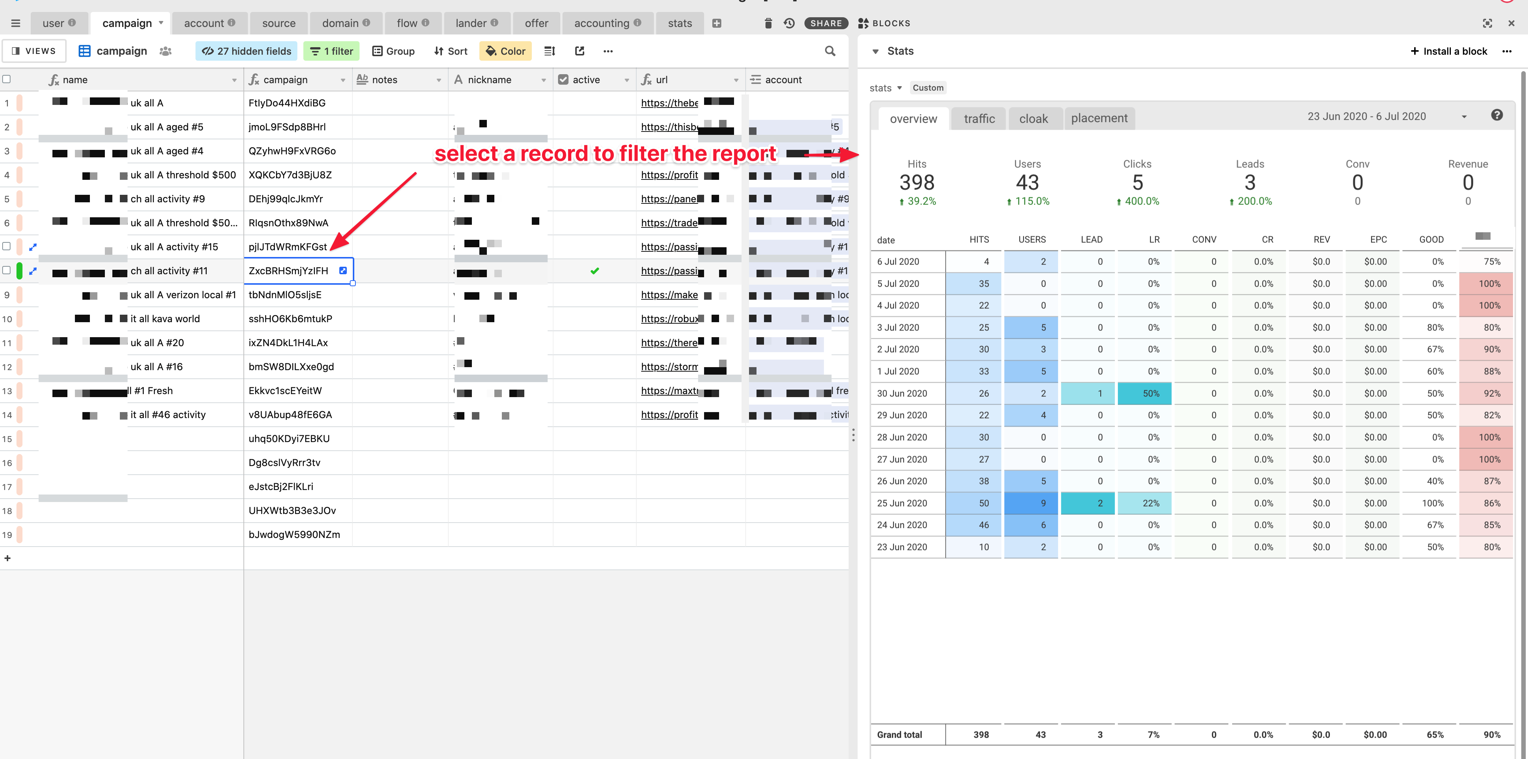Toggle checkbox in ZxcBRHSmjYzIFH cell
The image size is (1528, 759).
343,270
